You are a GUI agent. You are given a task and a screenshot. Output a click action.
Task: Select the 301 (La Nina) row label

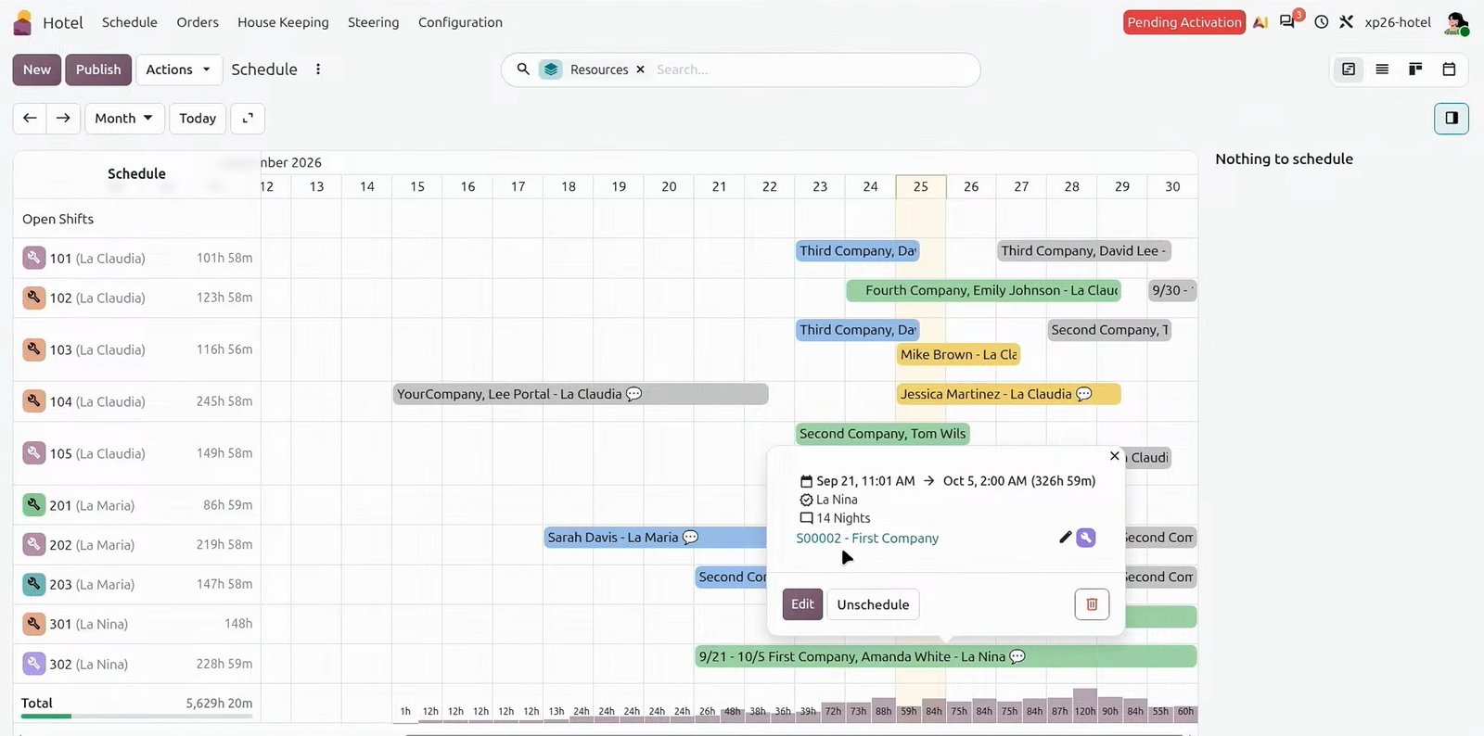tap(89, 624)
